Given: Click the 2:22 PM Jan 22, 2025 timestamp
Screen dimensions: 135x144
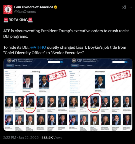Looking at the screenshot, I should click(x=21, y=138).
